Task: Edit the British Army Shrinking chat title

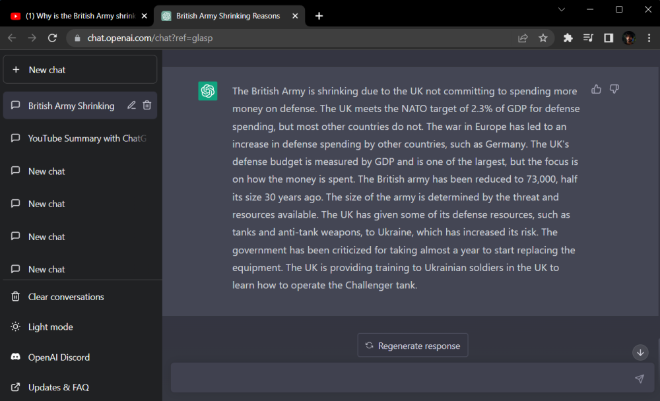Action: coord(131,106)
